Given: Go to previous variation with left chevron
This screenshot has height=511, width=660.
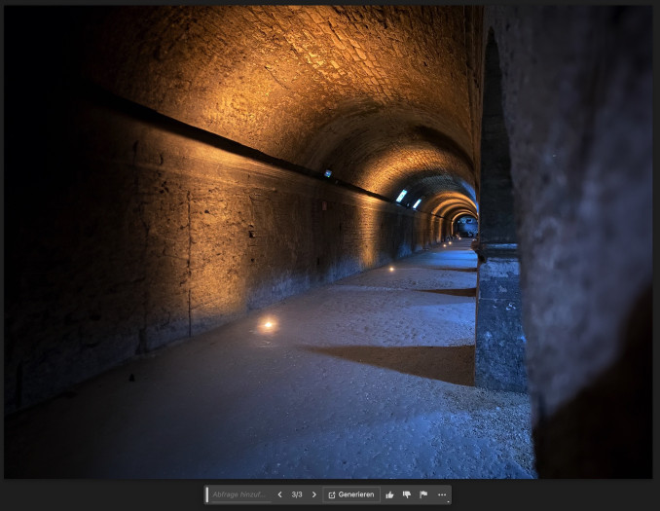Looking at the screenshot, I should tap(279, 494).
